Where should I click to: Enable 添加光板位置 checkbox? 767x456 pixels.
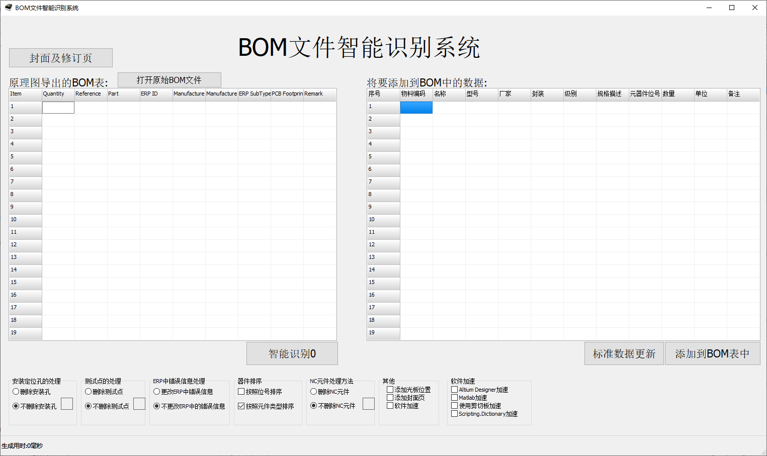tap(390, 389)
